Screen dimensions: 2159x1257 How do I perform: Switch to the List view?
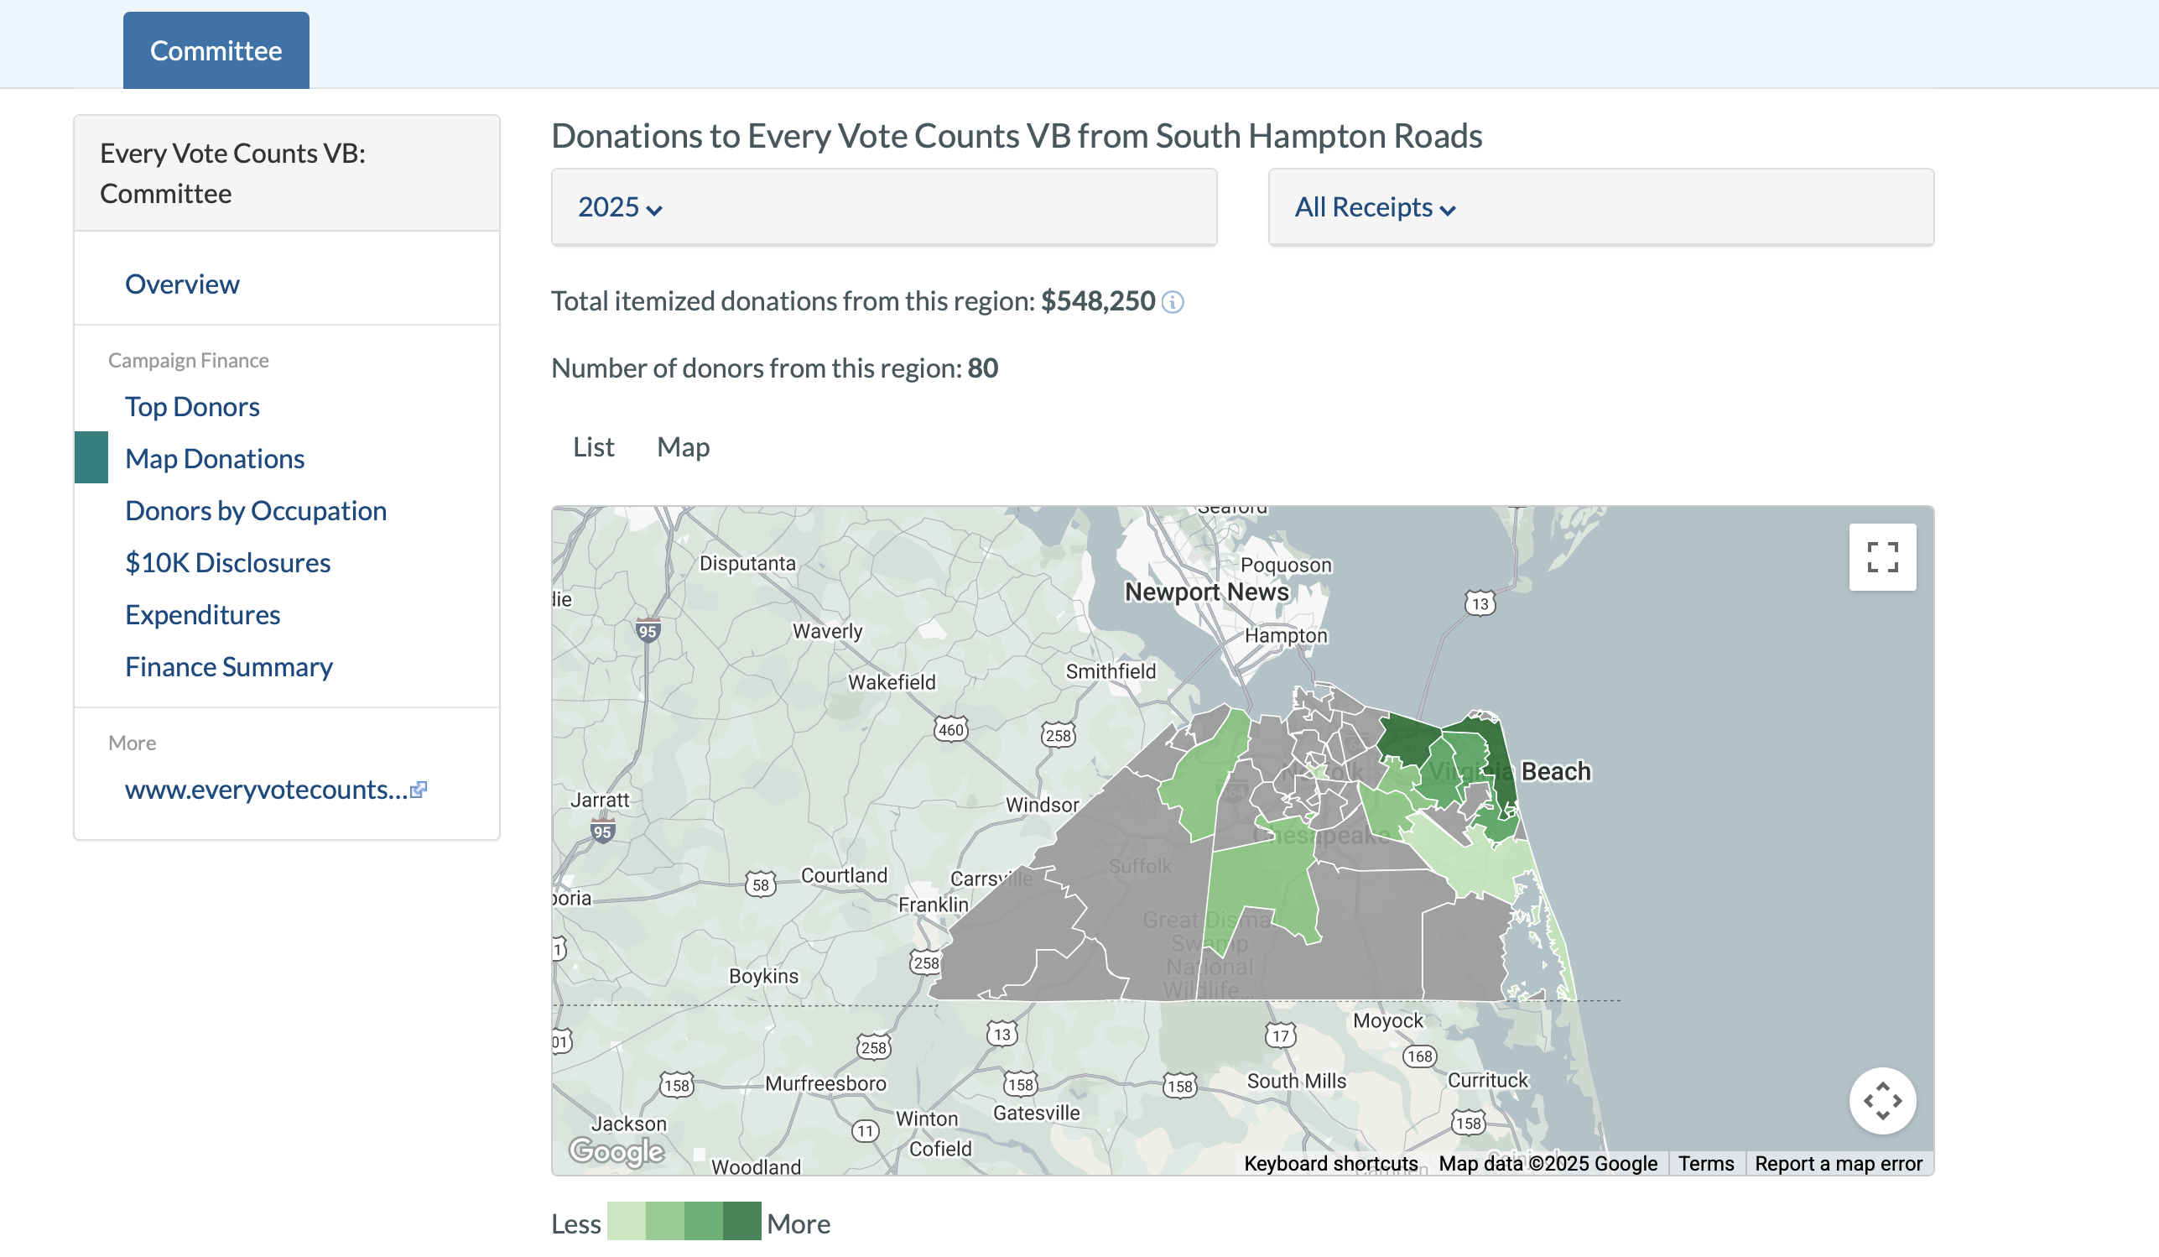point(593,446)
